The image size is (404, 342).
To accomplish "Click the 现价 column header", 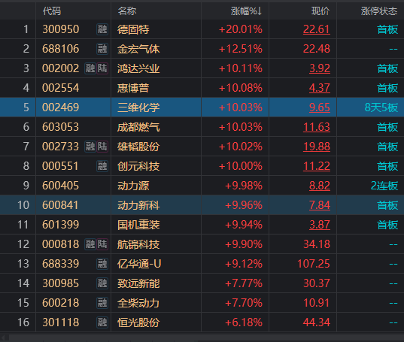I will click(320, 11).
